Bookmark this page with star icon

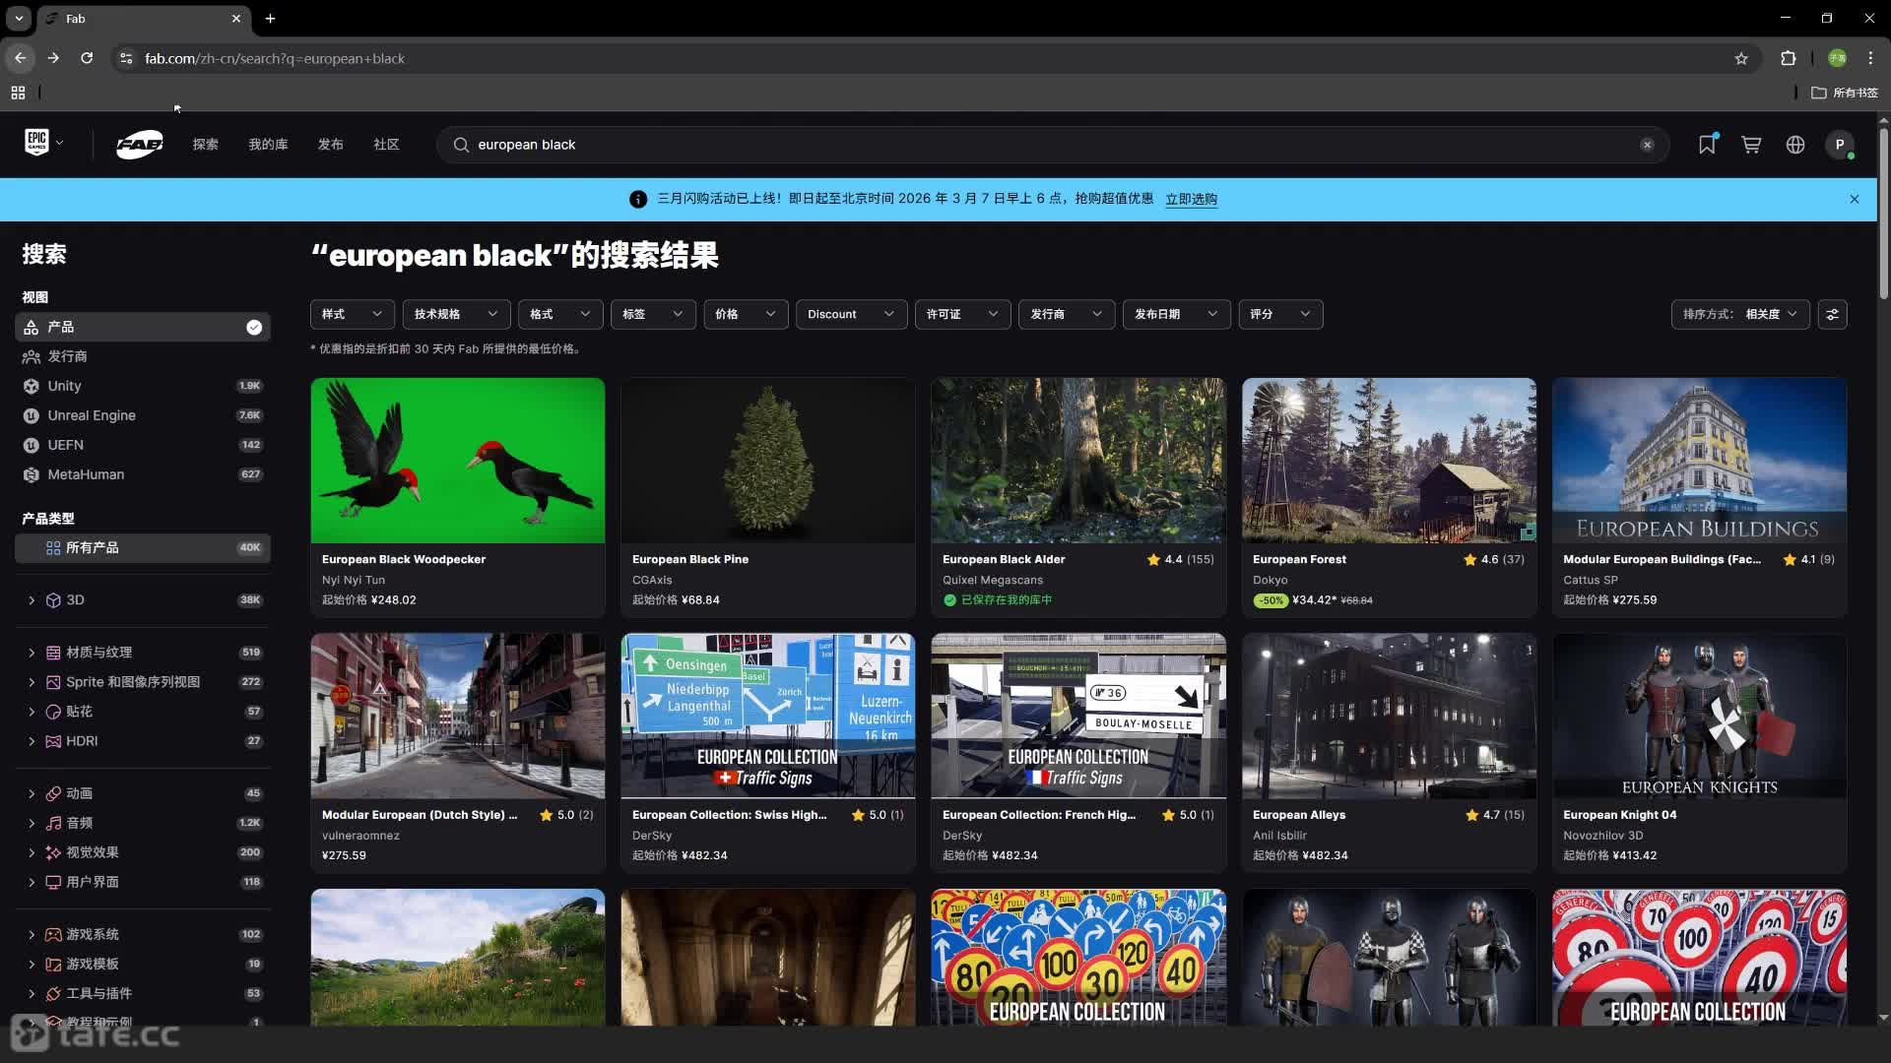click(1741, 58)
